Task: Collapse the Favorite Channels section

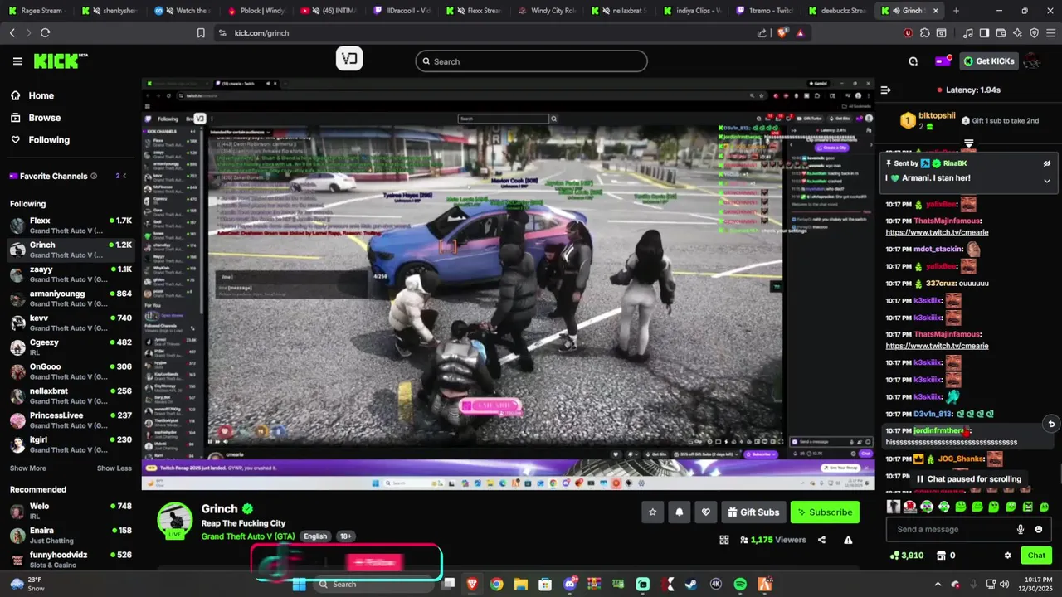Action: pos(124,176)
